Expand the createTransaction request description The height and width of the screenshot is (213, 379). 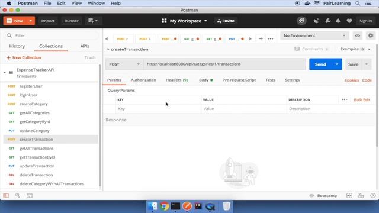(108, 49)
